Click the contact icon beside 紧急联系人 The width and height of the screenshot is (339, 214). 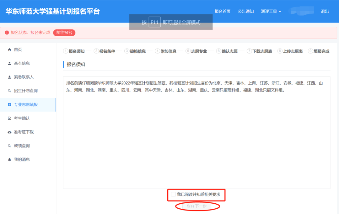pyautogui.click(x=9, y=77)
